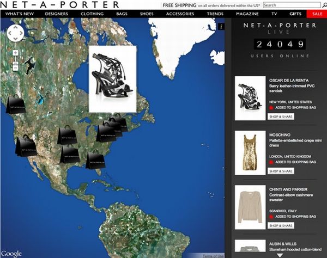Click the Free Shipping banner text
The height and width of the screenshot is (258, 327).
click(211, 5)
